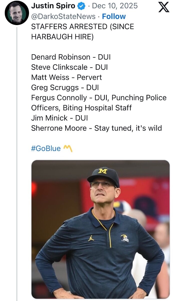Click the yellow M emoji after hashtag
This screenshot has width=173, height=301.
(x=68, y=148)
